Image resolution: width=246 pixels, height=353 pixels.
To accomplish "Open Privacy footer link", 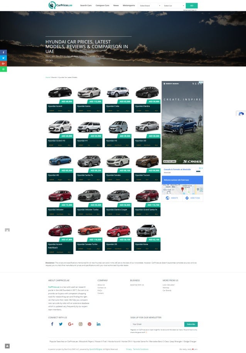I will pyautogui.click(x=129, y=349).
